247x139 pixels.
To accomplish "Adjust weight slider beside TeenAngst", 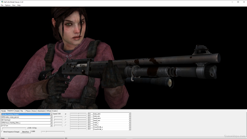I will coord(58,120).
